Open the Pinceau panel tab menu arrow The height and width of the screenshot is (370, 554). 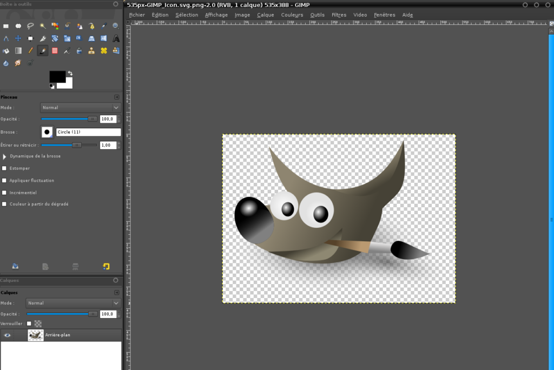(x=117, y=97)
